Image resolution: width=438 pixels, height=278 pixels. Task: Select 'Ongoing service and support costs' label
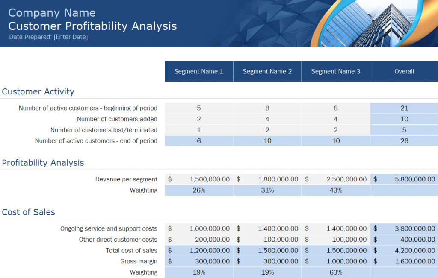[x=109, y=228]
